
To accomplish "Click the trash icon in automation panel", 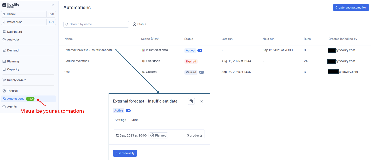I will tap(191, 101).
